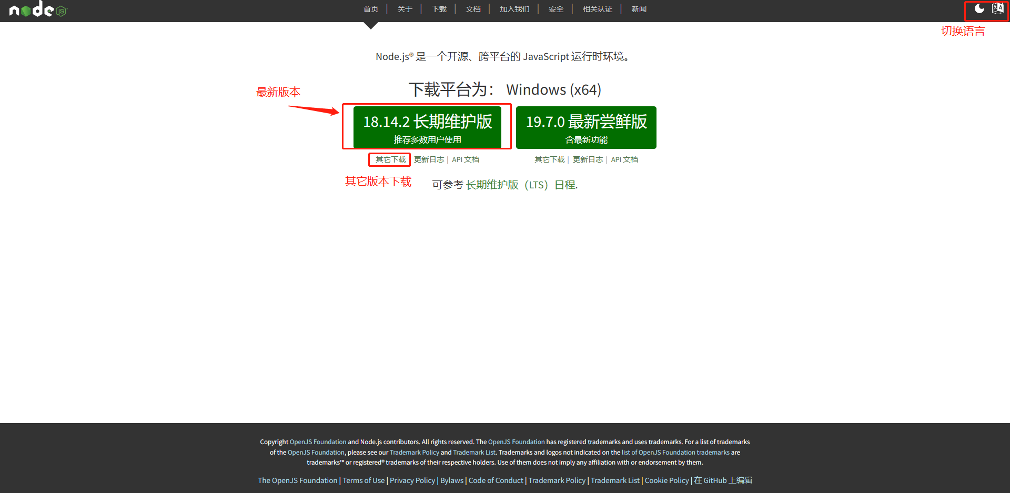Toggle dark mode moon icon

pyautogui.click(x=979, y=8)
